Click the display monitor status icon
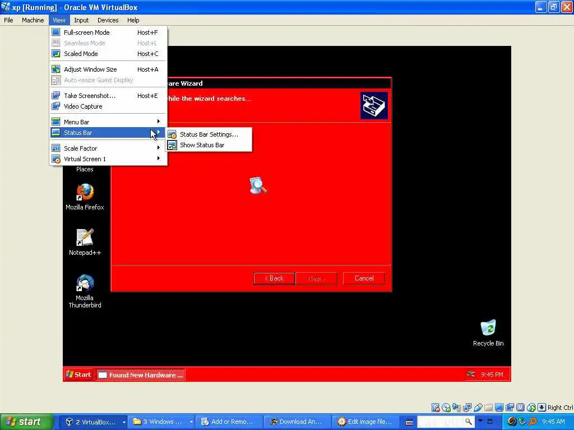Image resolution: width=574 pixels, height=430 pixels. point(499,408)
